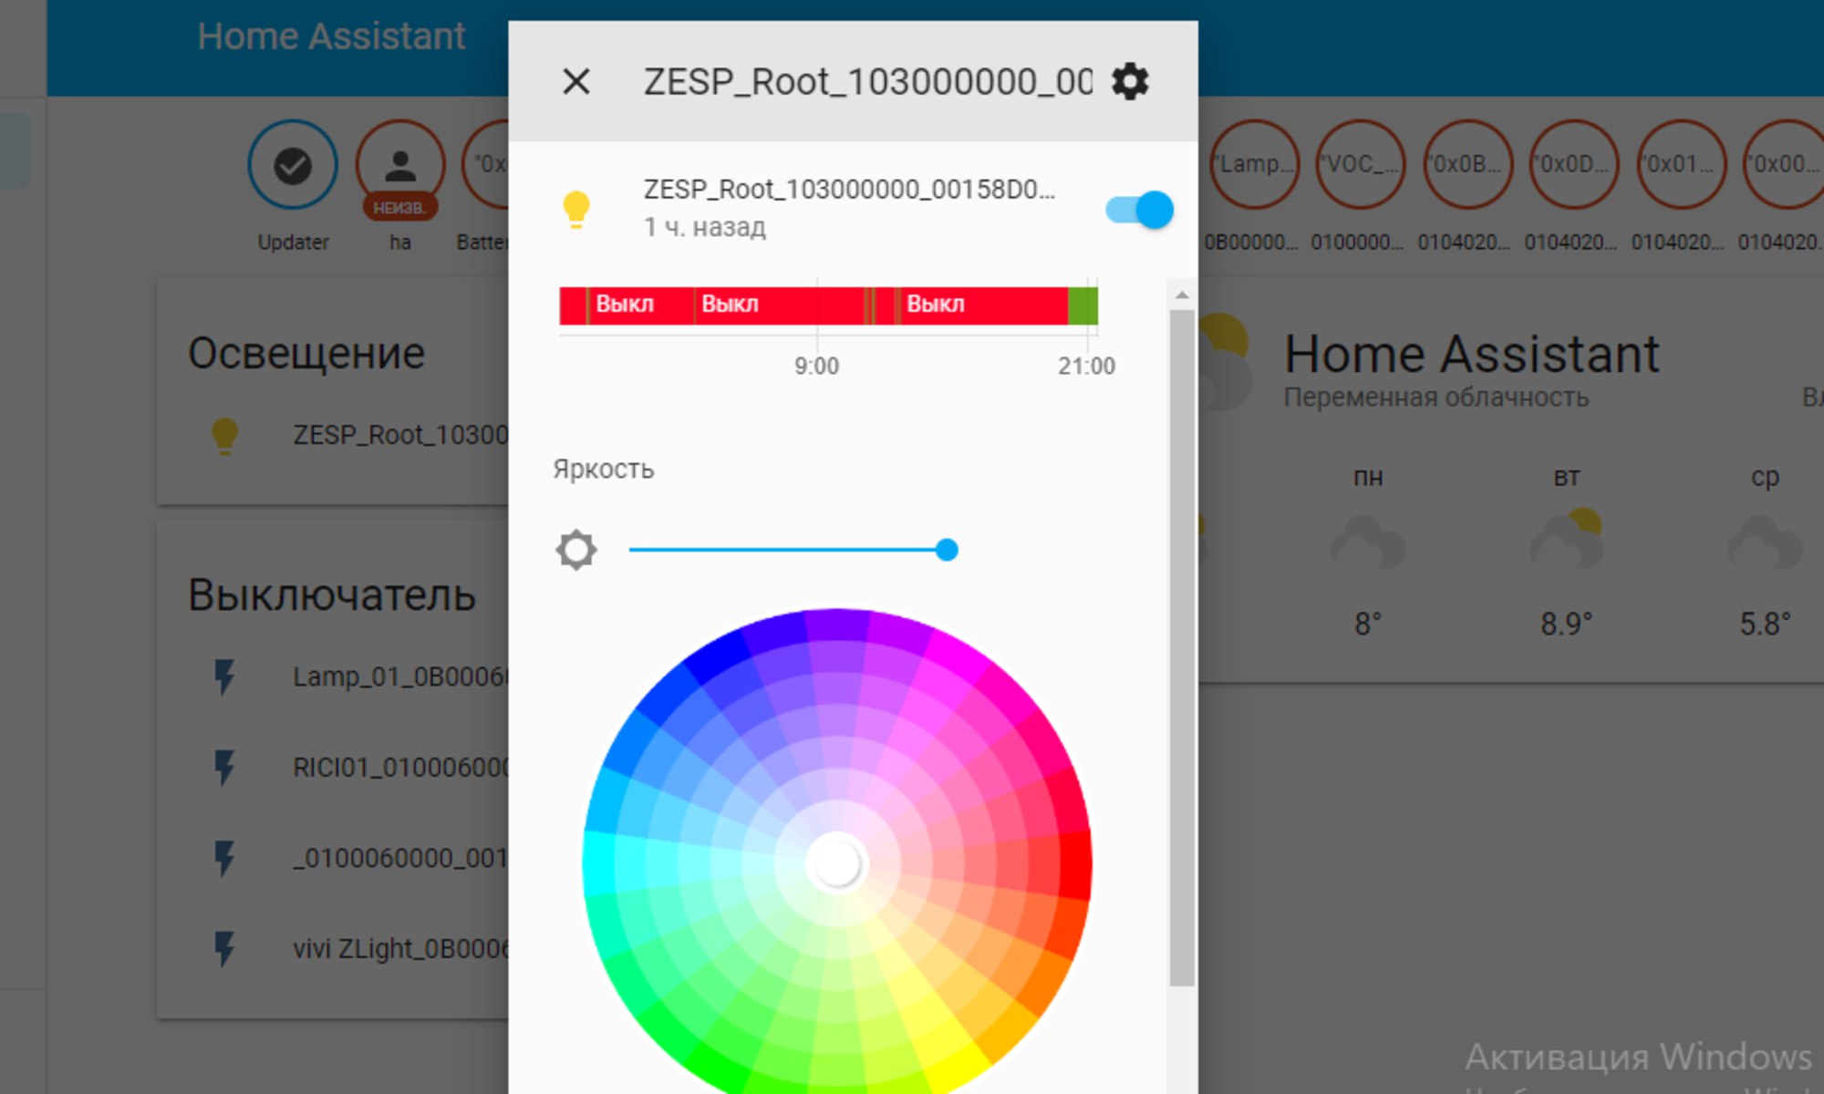The width and height of the screenshot is (1824, 1094).
Task: Click the yellow bulb icon in dialog
Action: point(576,210)
